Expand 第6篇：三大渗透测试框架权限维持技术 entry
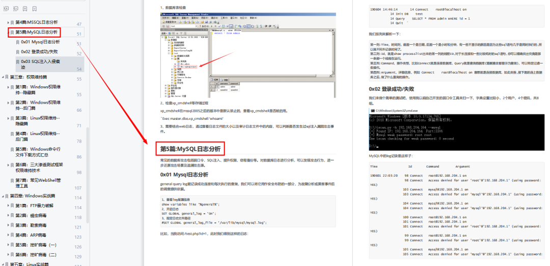 [x=8, y=164]
